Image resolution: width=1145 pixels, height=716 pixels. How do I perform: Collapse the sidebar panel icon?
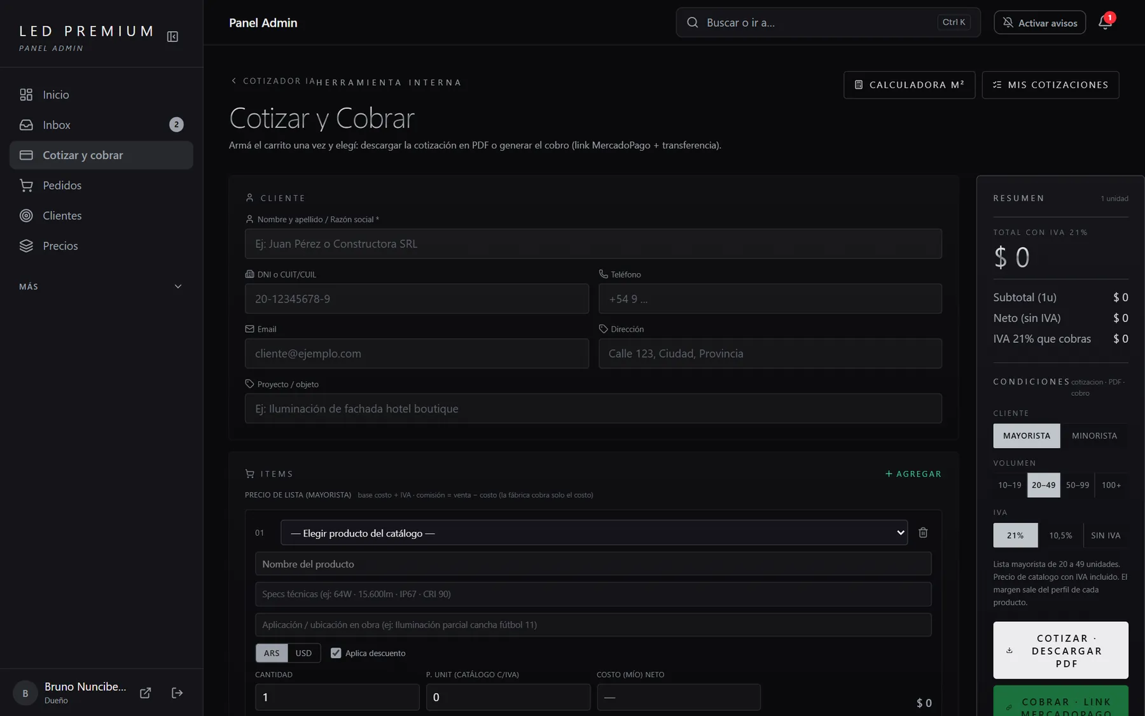[x=172, y=36]
